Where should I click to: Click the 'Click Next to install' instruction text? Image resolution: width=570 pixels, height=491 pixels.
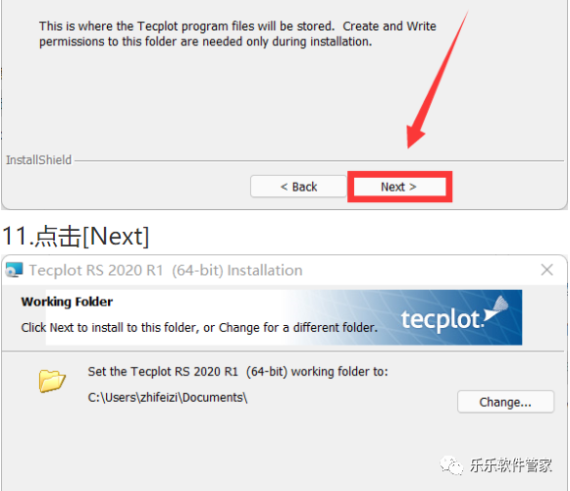click(199, 328)
